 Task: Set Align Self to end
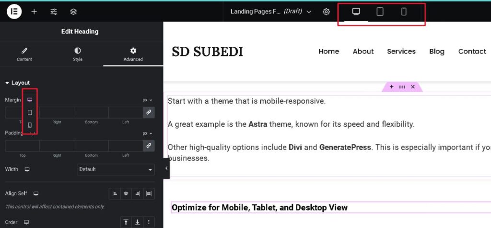click(x=138, y=194)
